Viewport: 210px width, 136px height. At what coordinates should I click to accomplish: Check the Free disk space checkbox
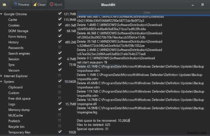click(60, 98)
